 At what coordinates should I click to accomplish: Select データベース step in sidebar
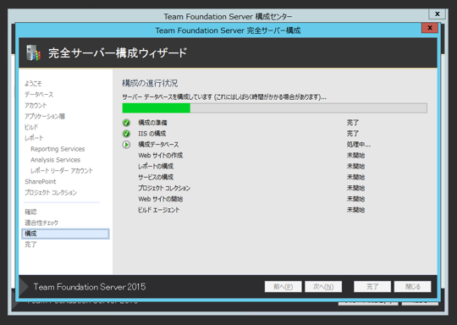(39, 95)
